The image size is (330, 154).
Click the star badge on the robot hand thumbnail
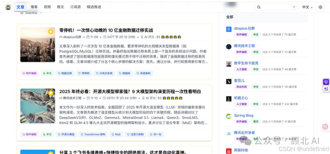(50, 93)
